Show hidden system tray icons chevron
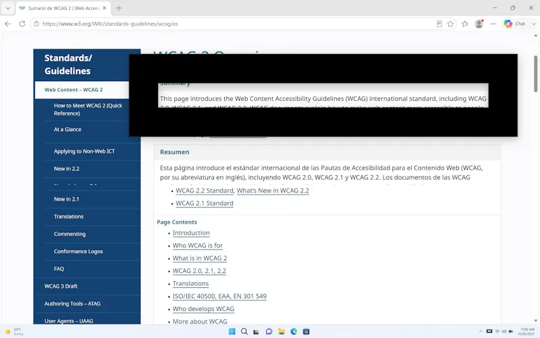This screenshot has height=338, width=540. 481,331
